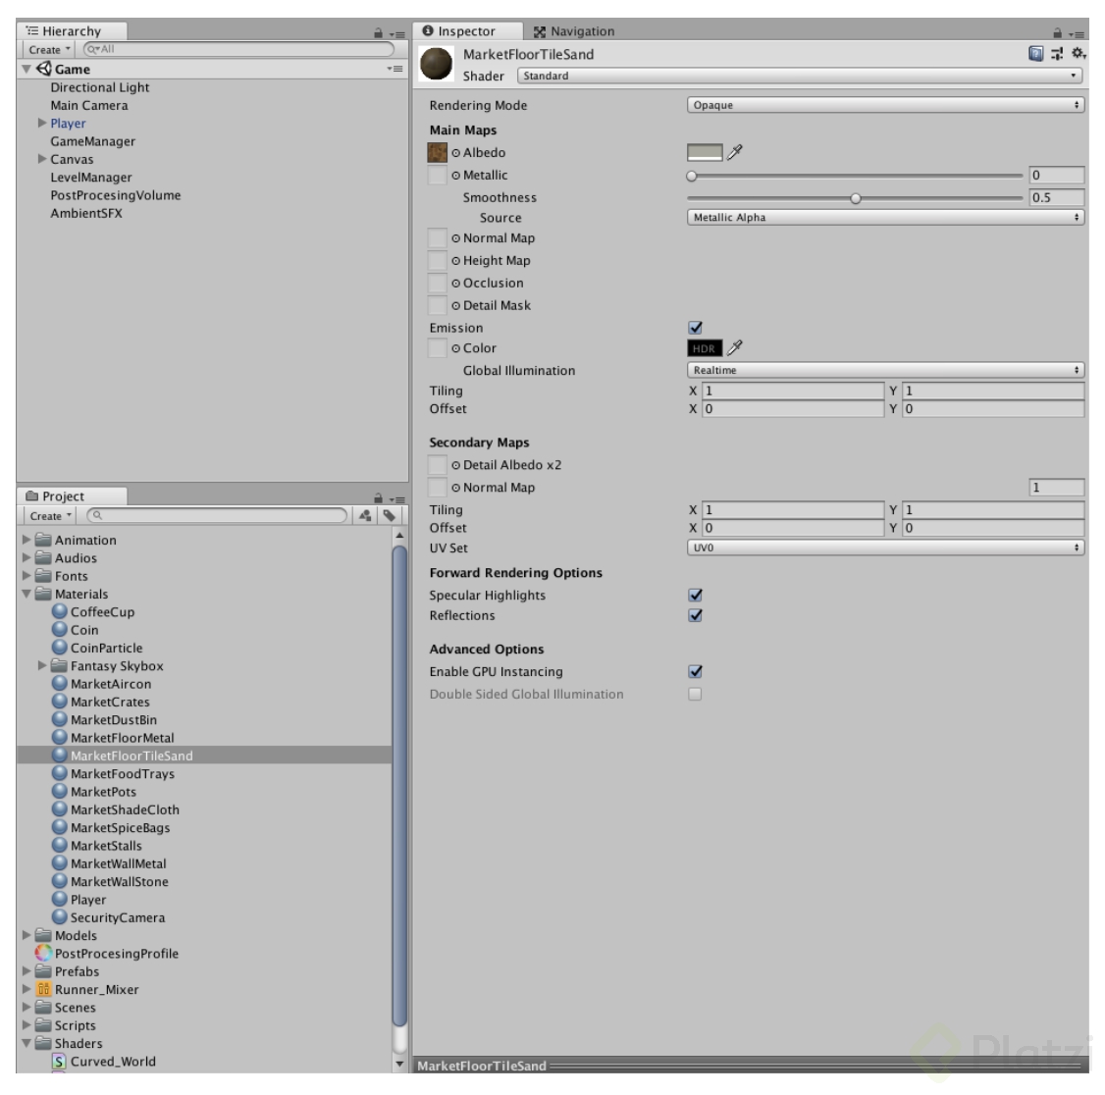Viewport: 1105px width, 1095px height.
Task: Toggle Reflections checkbox
Action: click(696, 615)
